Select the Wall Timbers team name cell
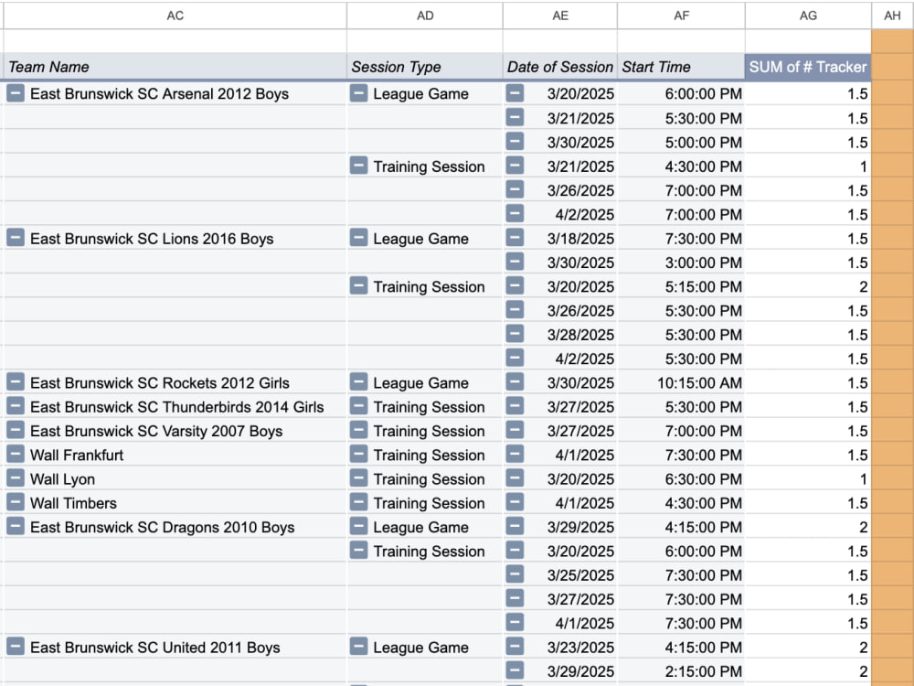 coord(175,503)
